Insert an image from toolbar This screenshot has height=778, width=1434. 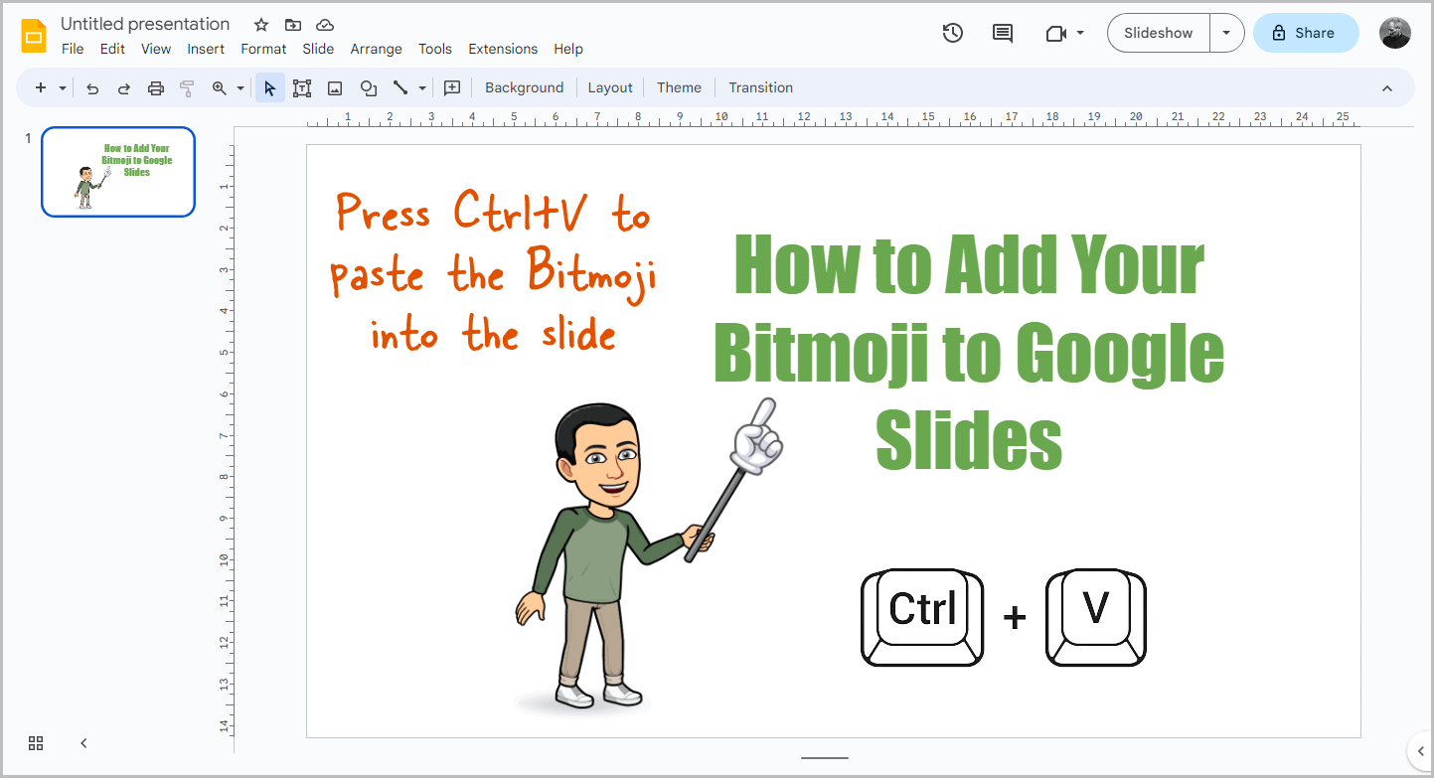pos(335,87)
